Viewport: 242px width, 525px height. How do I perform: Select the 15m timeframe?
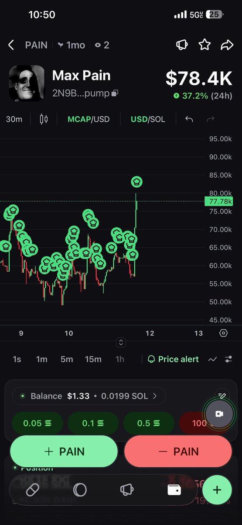click(x=93, y=359)
